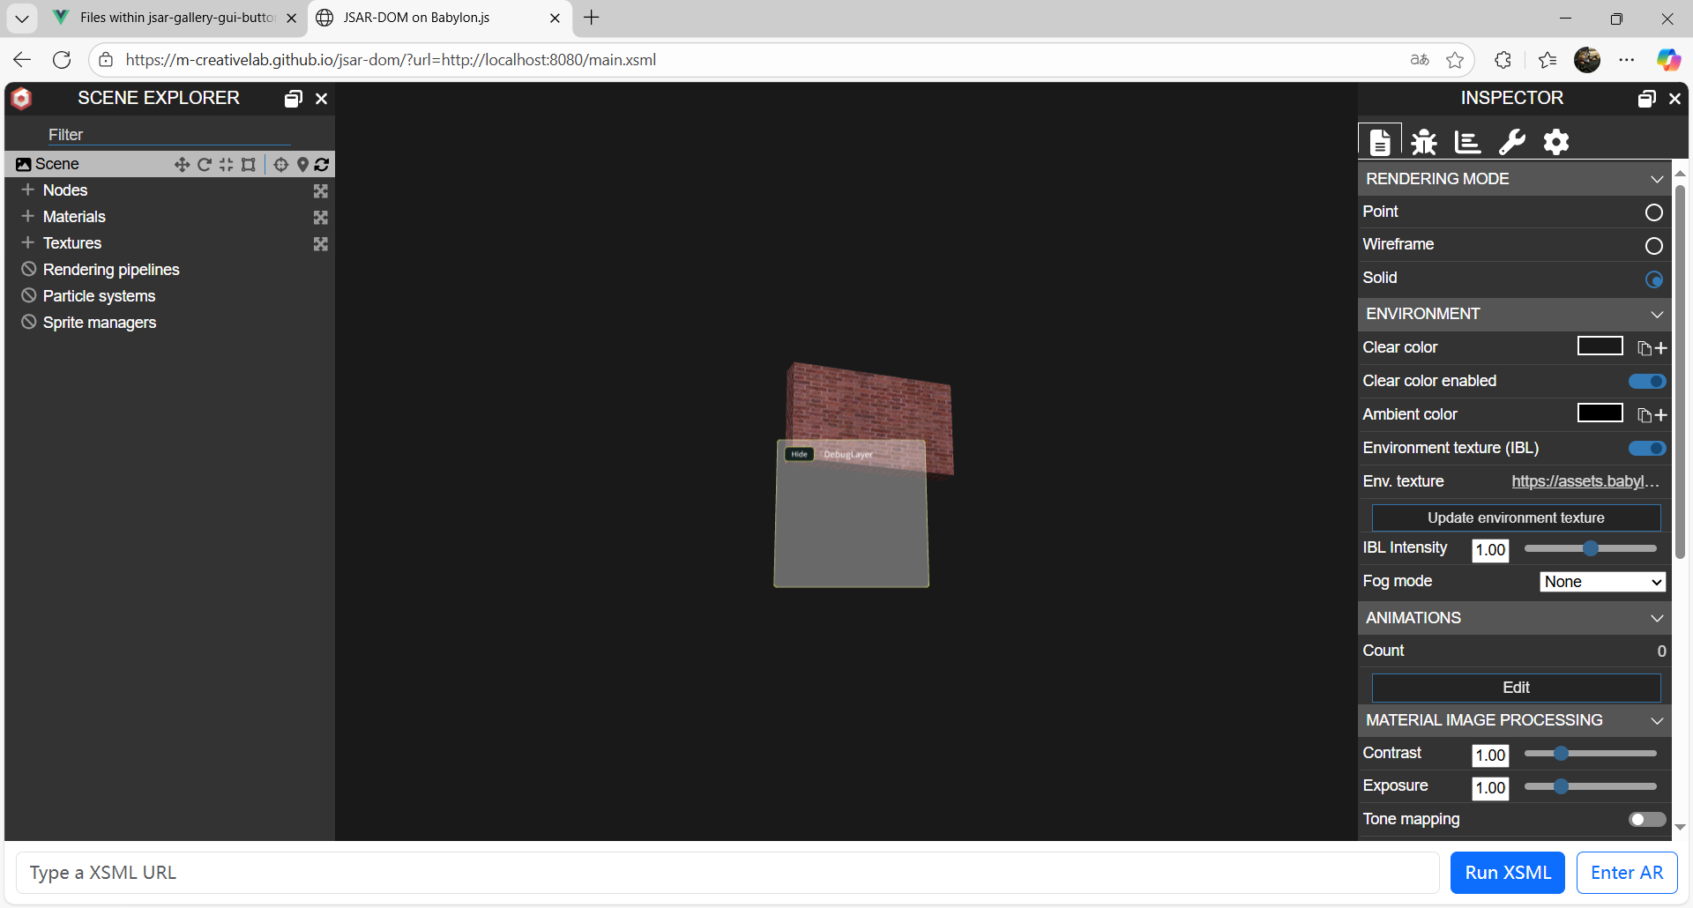The height and width of the screenshot is (908, 1693).
Task: Enable the bounding box gizmo
Action: (249, 165)
